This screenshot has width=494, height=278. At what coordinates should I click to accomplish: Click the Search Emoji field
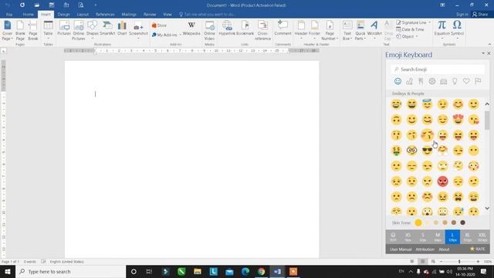click(438, 69)
